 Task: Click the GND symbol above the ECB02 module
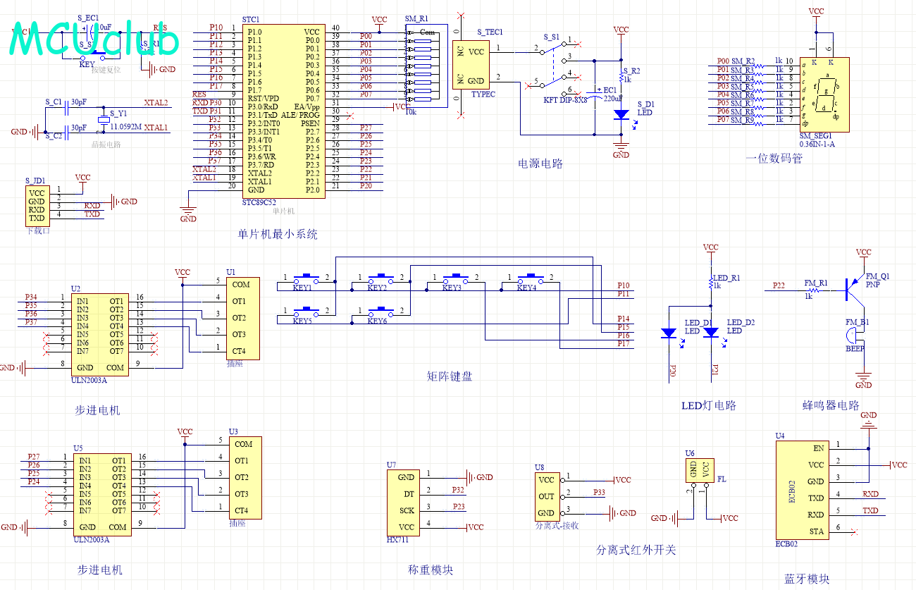coord(869,422)
